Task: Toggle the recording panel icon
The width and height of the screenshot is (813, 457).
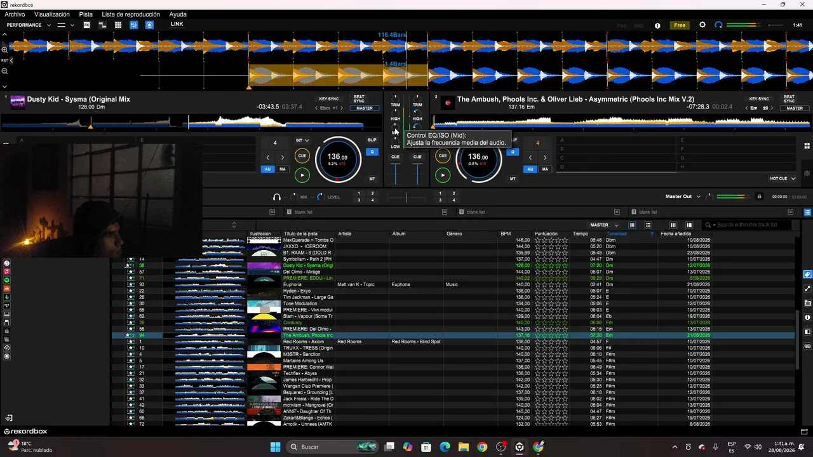Action: (149, 25)
